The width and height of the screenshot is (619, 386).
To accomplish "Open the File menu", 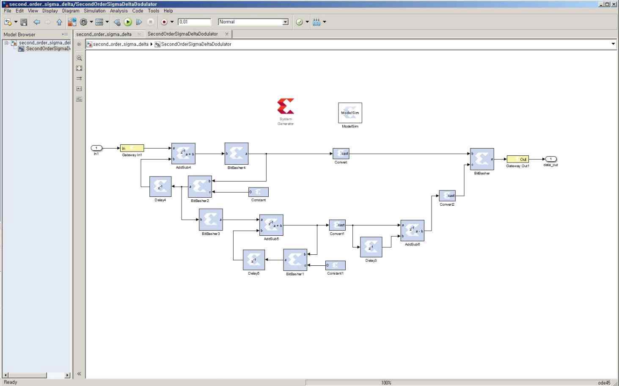I will [x=8, y=11].
